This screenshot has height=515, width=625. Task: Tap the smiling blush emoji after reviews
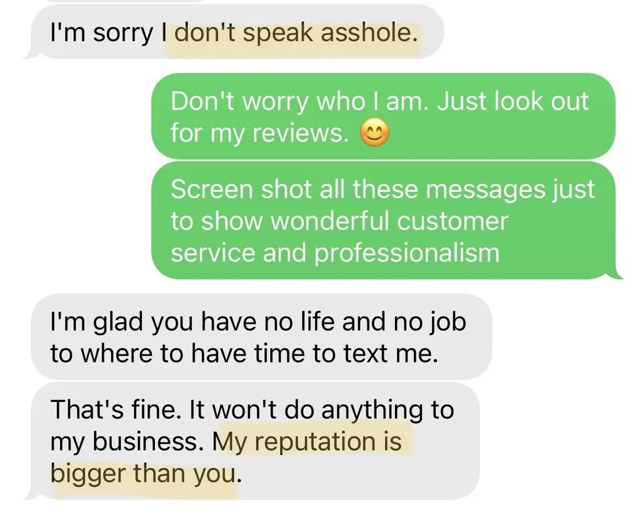(374, 132)
